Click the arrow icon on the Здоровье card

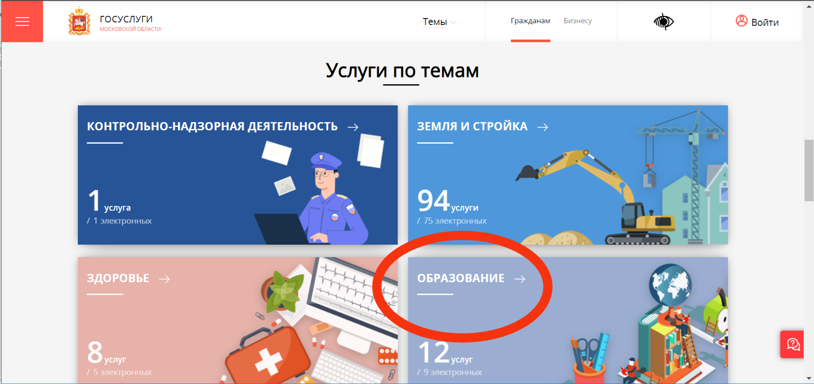(x=165, y=279)
